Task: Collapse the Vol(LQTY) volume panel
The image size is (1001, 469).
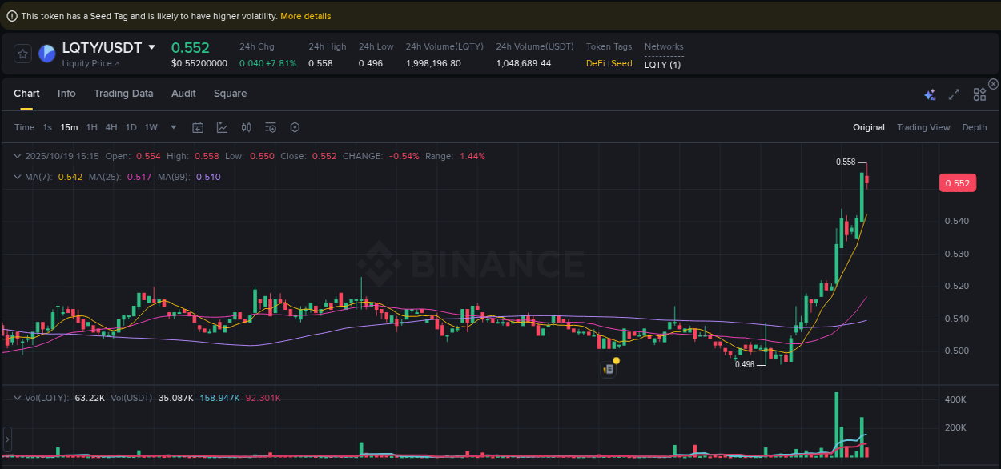Action: (17, 397)
